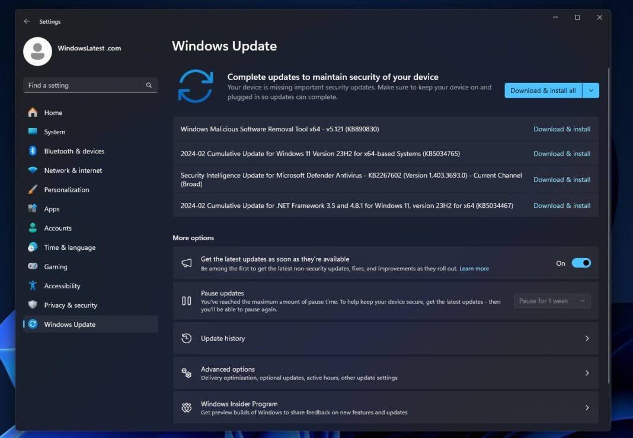Open Update history

385,339
